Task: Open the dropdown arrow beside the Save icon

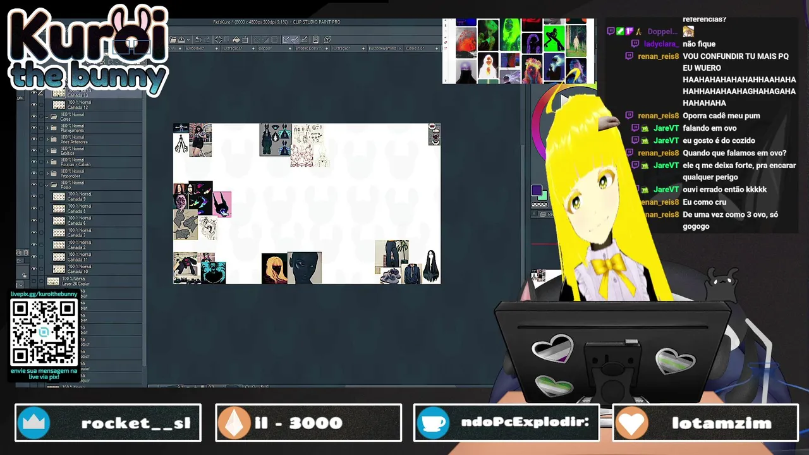Action: (x=188, y=40)
